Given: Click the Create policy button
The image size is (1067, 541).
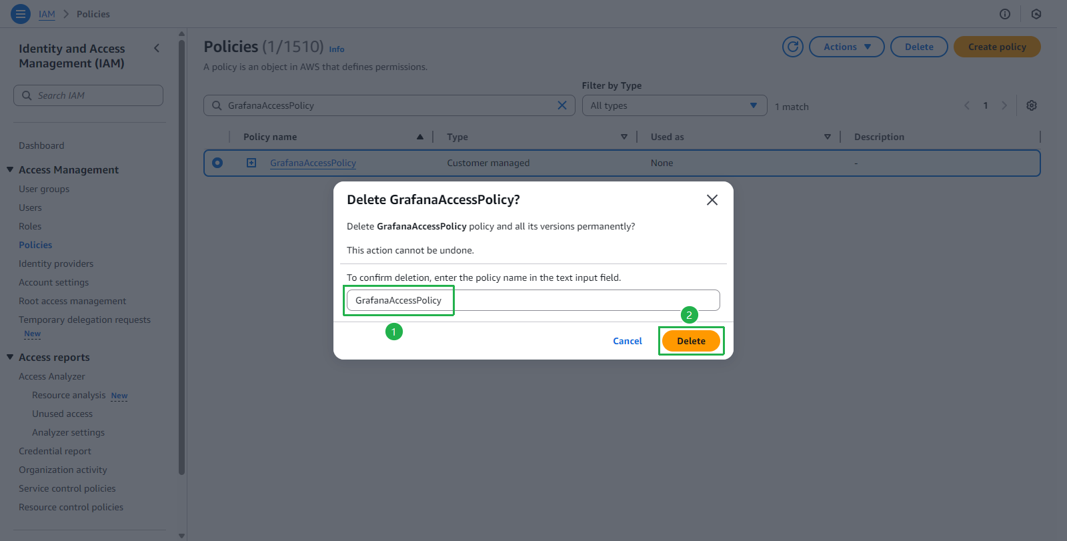Looking at the screenshot, I should (997, 47).
